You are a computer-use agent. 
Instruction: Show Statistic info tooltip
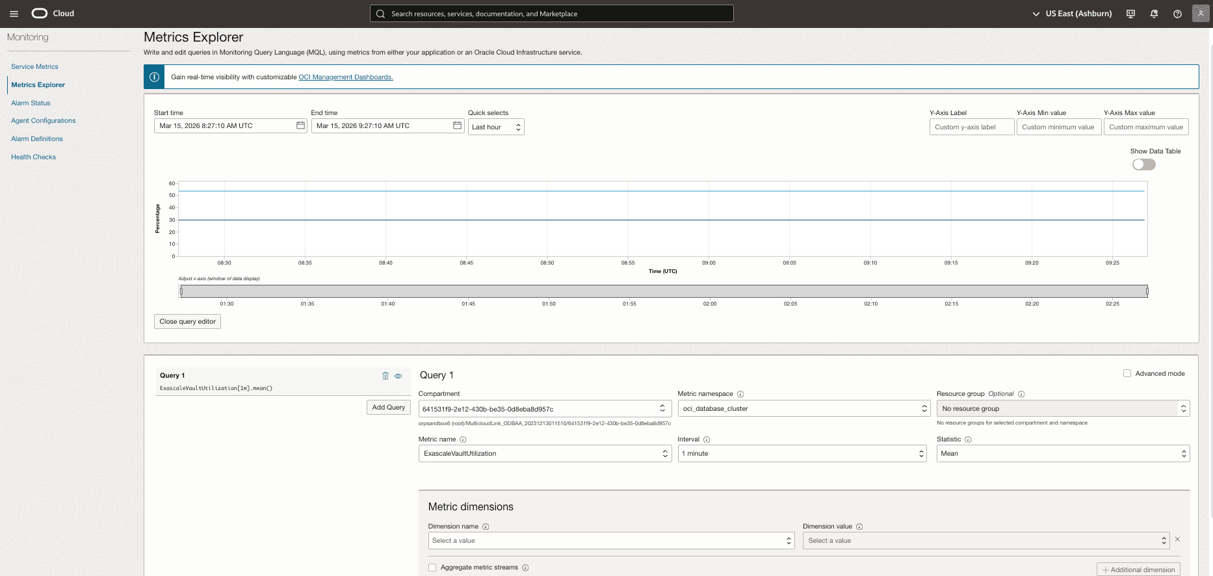pos(968,439)
